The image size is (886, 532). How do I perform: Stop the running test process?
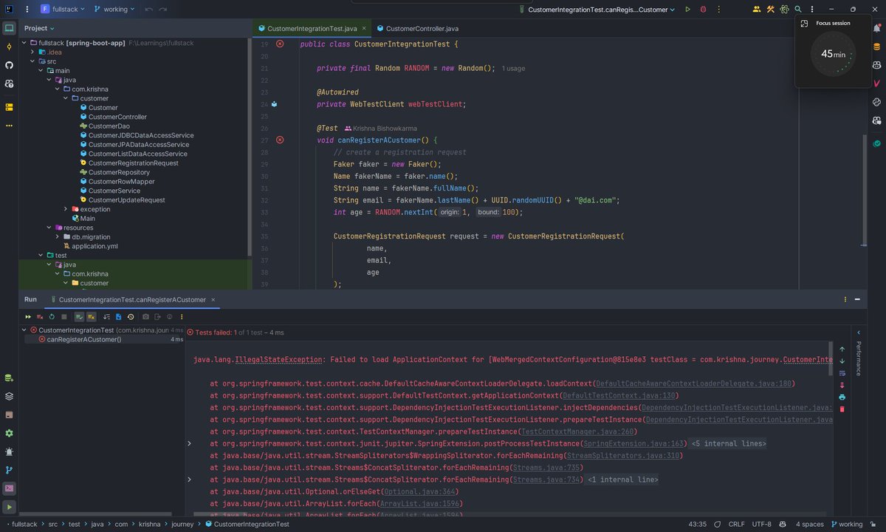click(63, 316)
